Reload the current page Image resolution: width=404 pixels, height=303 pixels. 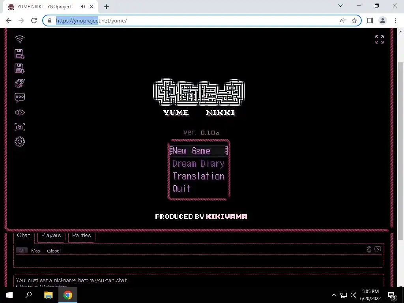(34, 21)
